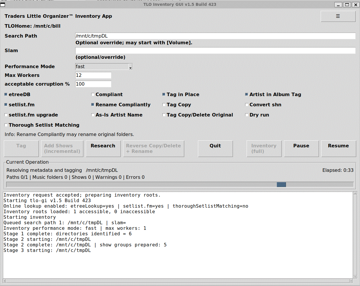Focus the Max Workers field
360x286 pixels.
[x=93, y=75]
